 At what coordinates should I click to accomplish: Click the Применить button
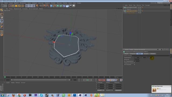pos(118,91)
